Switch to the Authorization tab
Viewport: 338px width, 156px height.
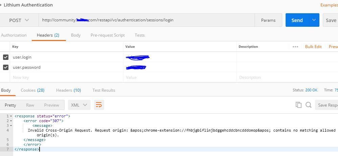(x=14, y=35)
